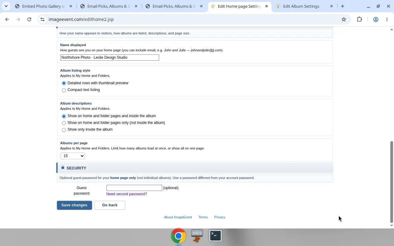Bookmark this page with the star icon
394x246 pixels.
coord(344,19)
